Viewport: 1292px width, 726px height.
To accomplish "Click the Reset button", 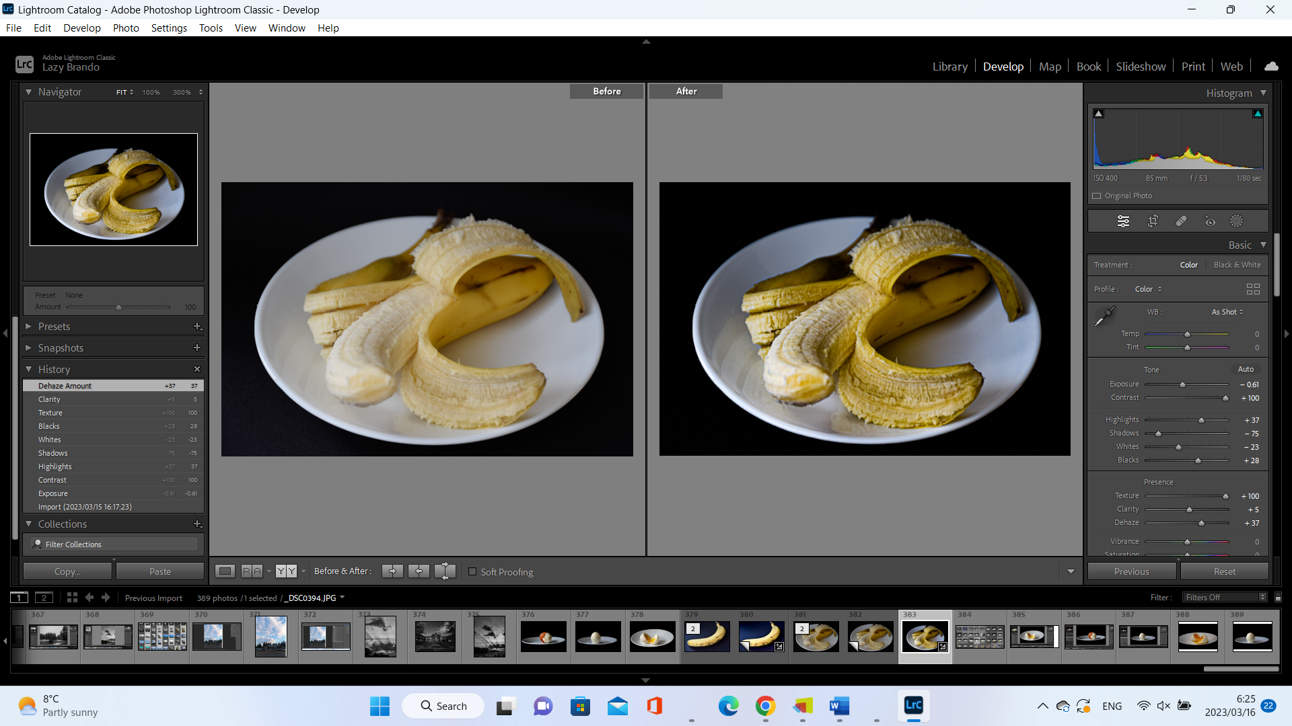I will click(1224, 571).
